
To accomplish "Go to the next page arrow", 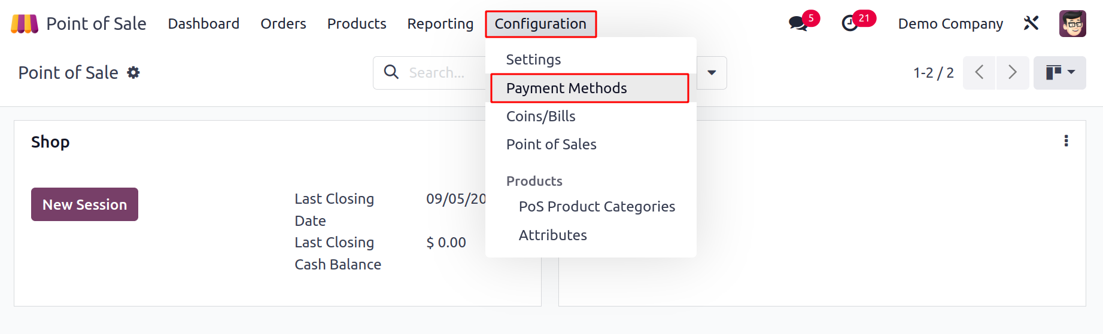I will 1013,73.
